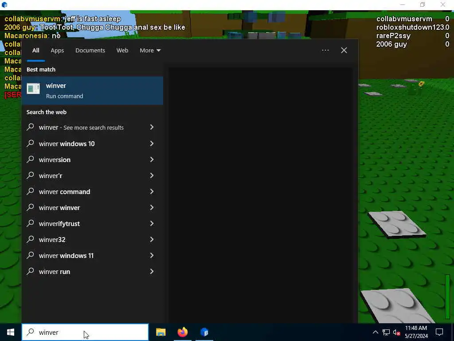Switch to the Web search tab

[122, 51]
